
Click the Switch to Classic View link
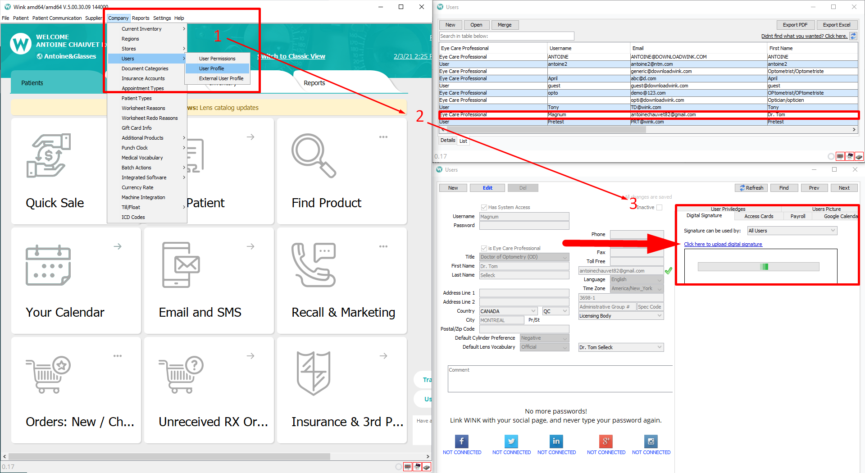click(292, 56)
